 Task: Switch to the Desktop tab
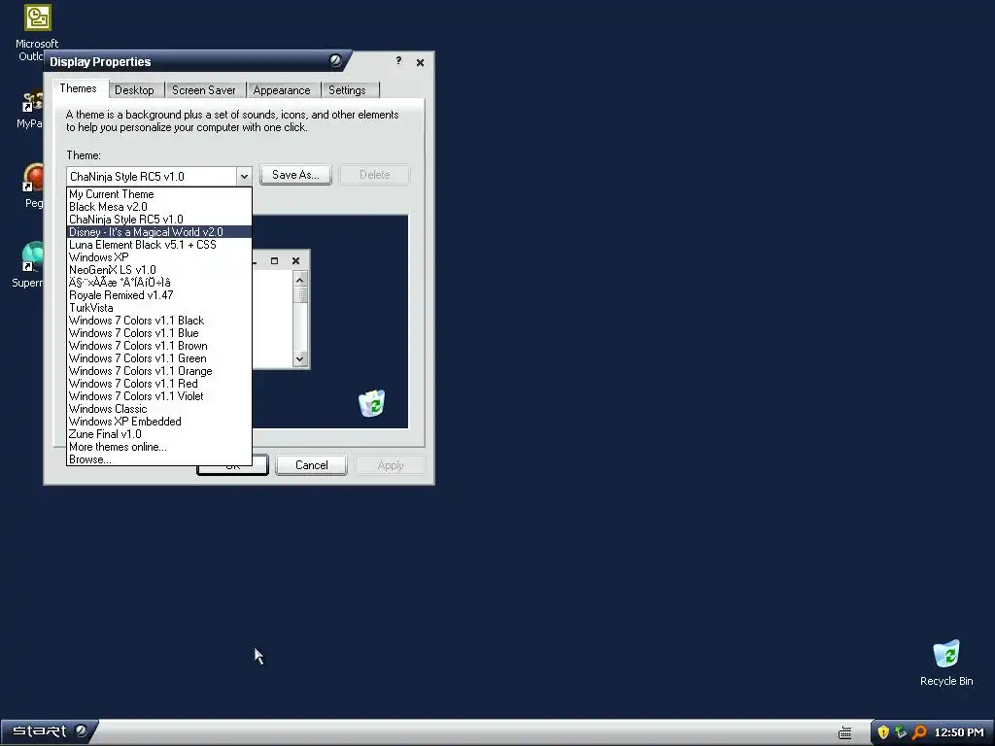(134, 90)
